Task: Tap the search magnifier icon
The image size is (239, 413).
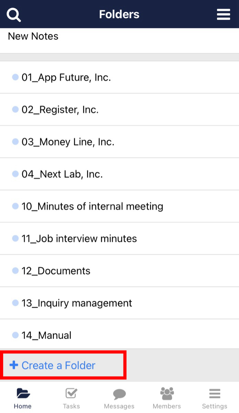Action: pyautogui.click(x=14, y=14)
